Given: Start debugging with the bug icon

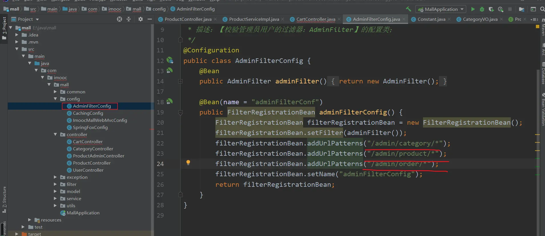Looking at the screenshot, I should coord(482,9).
